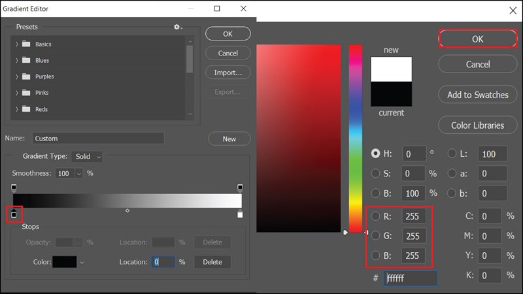This screenshot has height=294, width=523.
Task: Click the C cyan percentage field
Action: pos(490,216)
